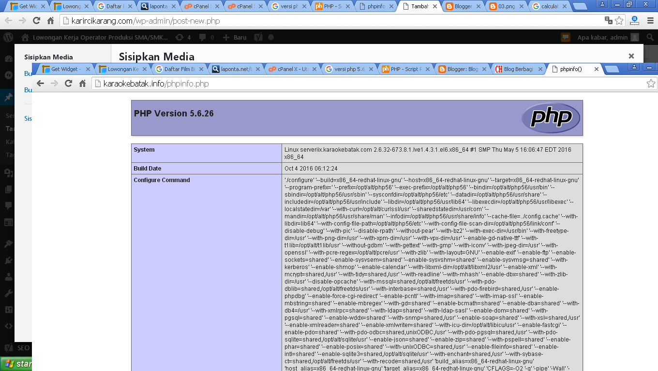Switch to cPanel X tab in front window
This screenshot has height=371, width=658.
coord(293,69)
